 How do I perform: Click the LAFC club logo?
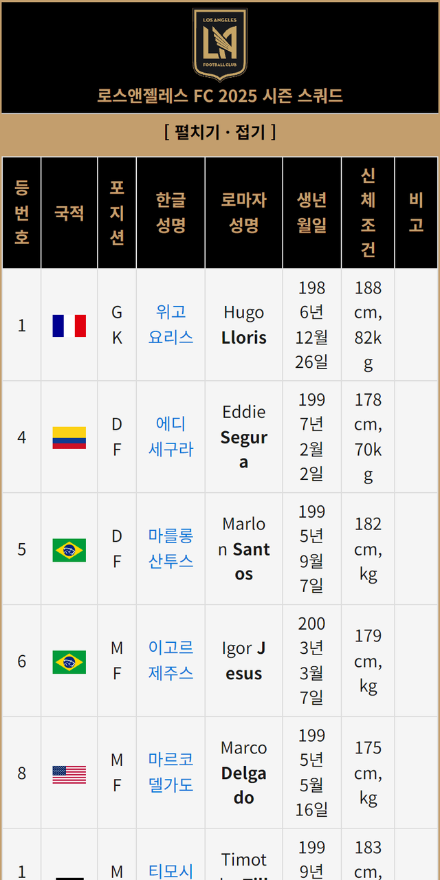[x=220, y=43]
